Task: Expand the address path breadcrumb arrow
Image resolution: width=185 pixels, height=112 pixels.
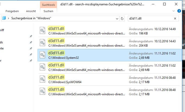Action: point(9,18)
